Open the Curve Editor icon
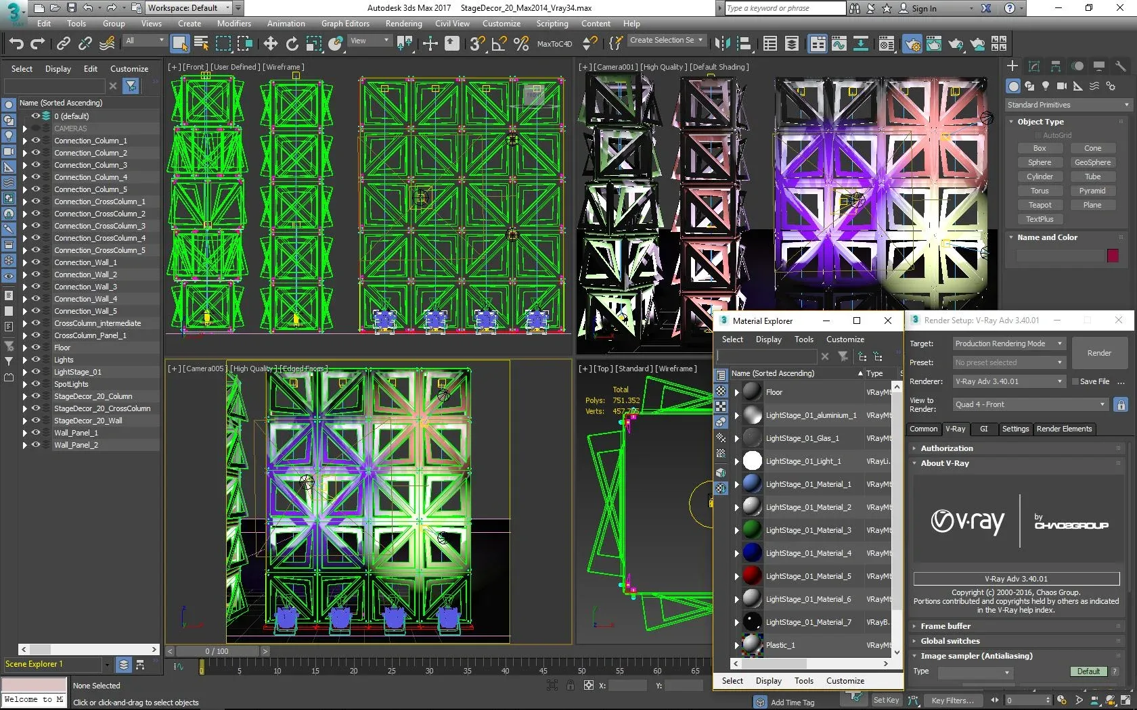 tap(839, 44)
